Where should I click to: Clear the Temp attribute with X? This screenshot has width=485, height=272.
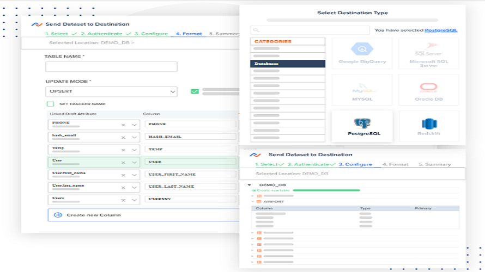pyautogui.click(x=123, y=150)
